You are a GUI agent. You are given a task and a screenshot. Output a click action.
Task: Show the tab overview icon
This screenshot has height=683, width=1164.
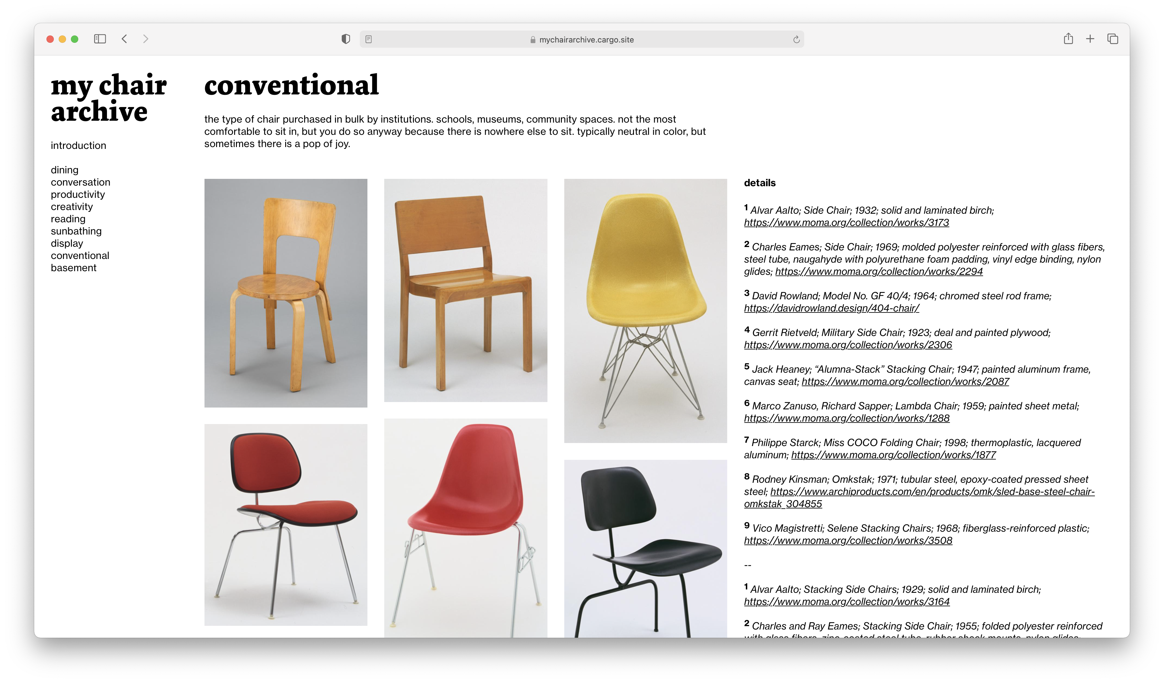(x=1112, y=39)
